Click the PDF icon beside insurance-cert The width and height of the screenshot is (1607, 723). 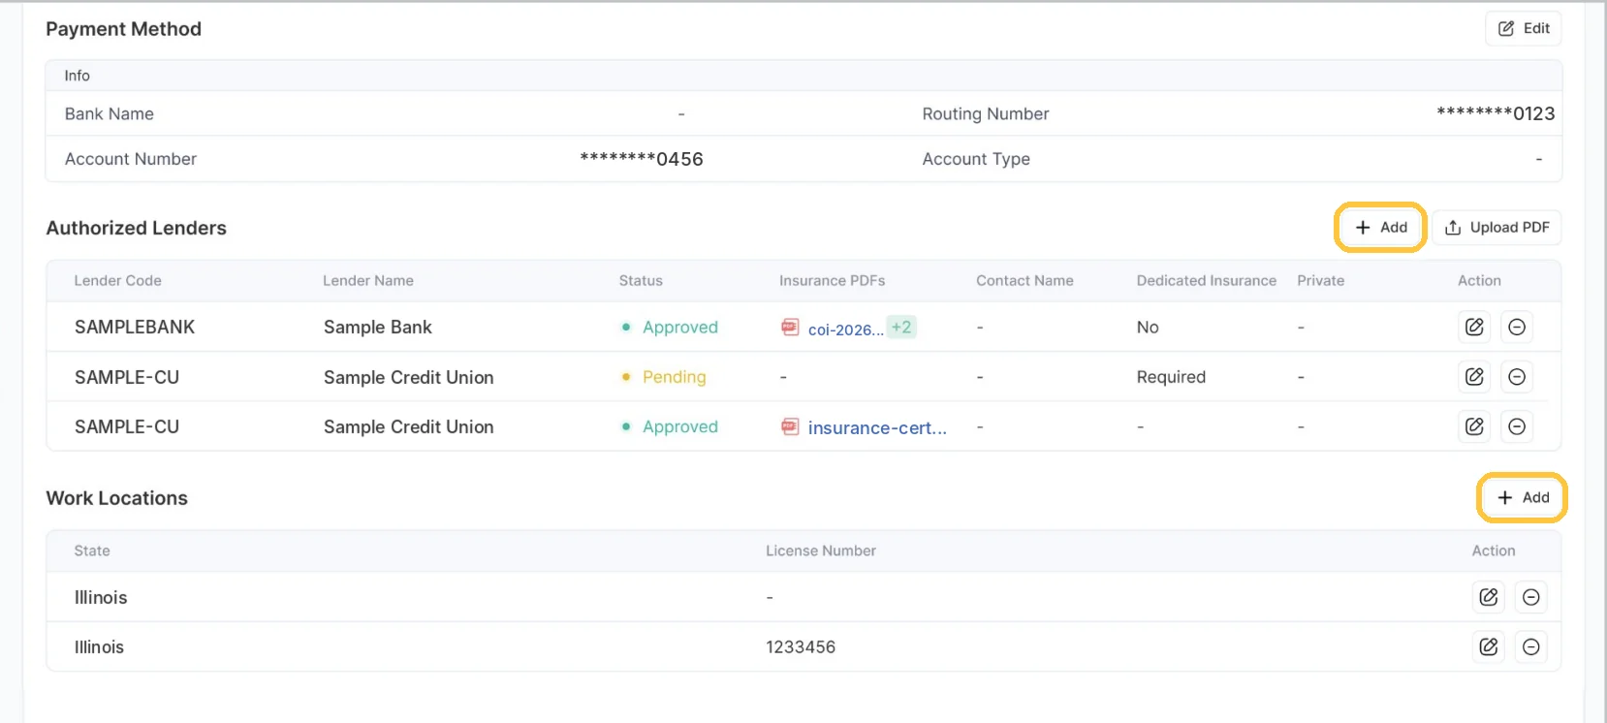(x=790, y=426)
